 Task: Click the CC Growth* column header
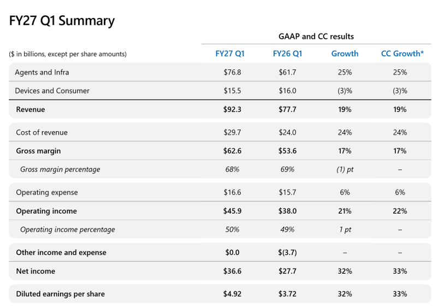pos(402,54)
